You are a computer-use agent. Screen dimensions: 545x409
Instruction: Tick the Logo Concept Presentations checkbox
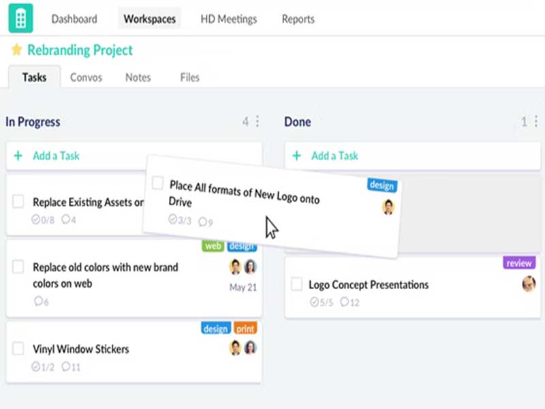[x=297, y=284]
